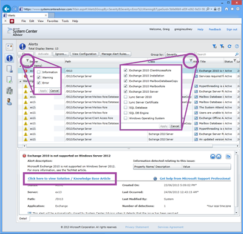Check the SQL Database class
The image size is (243, 234).
[x=126, y=107]
